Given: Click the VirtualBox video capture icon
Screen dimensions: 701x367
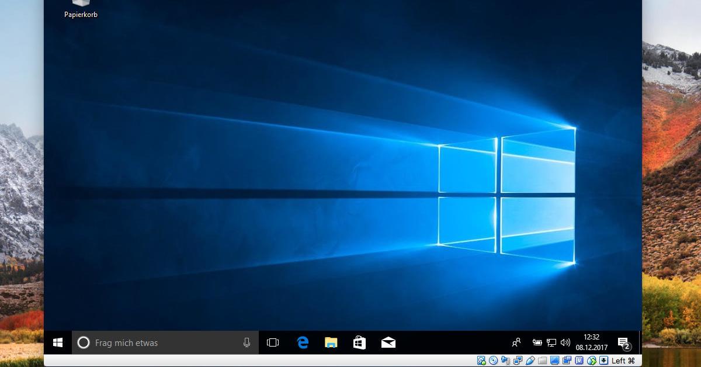Looking at the screenshot, I should [567, 361].
